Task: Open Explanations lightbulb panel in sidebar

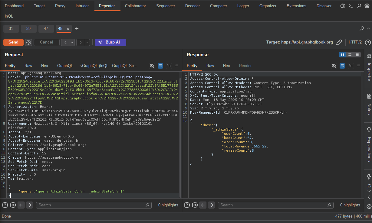Action: [x=369, y=130]
